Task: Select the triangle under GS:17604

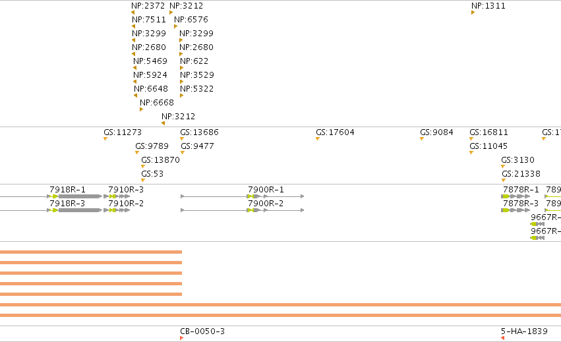Action: (x=318, y=139)
